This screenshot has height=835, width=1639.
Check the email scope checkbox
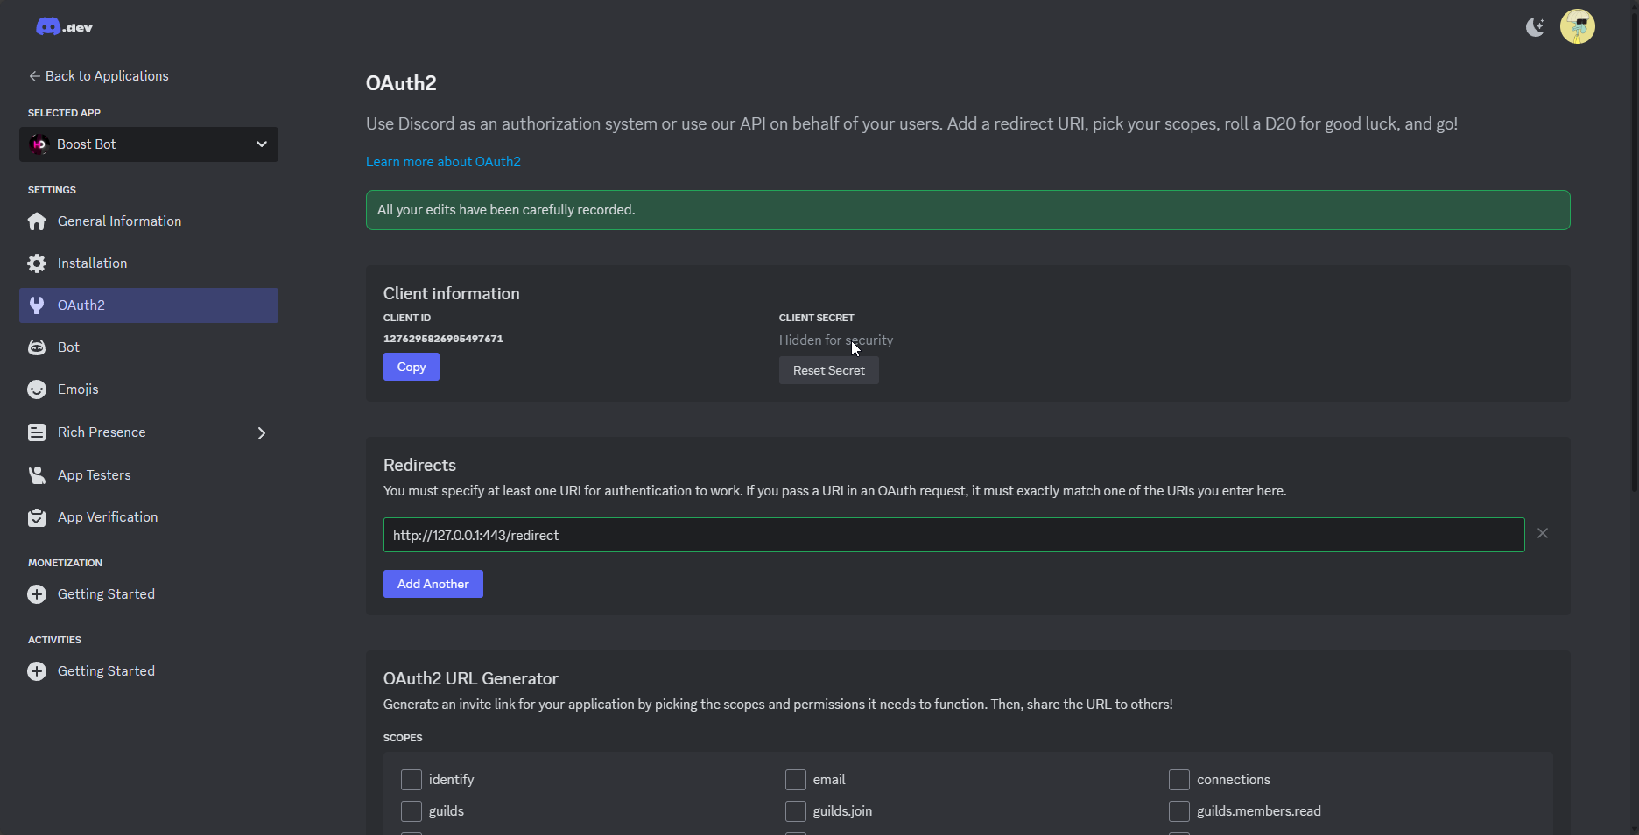point(796,780)
